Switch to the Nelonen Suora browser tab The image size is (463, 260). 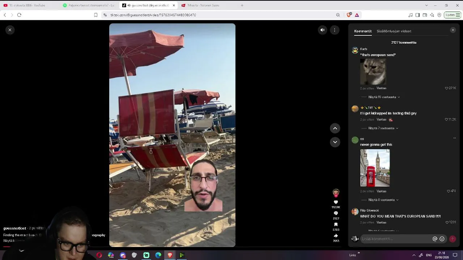(x=208, y=5)
